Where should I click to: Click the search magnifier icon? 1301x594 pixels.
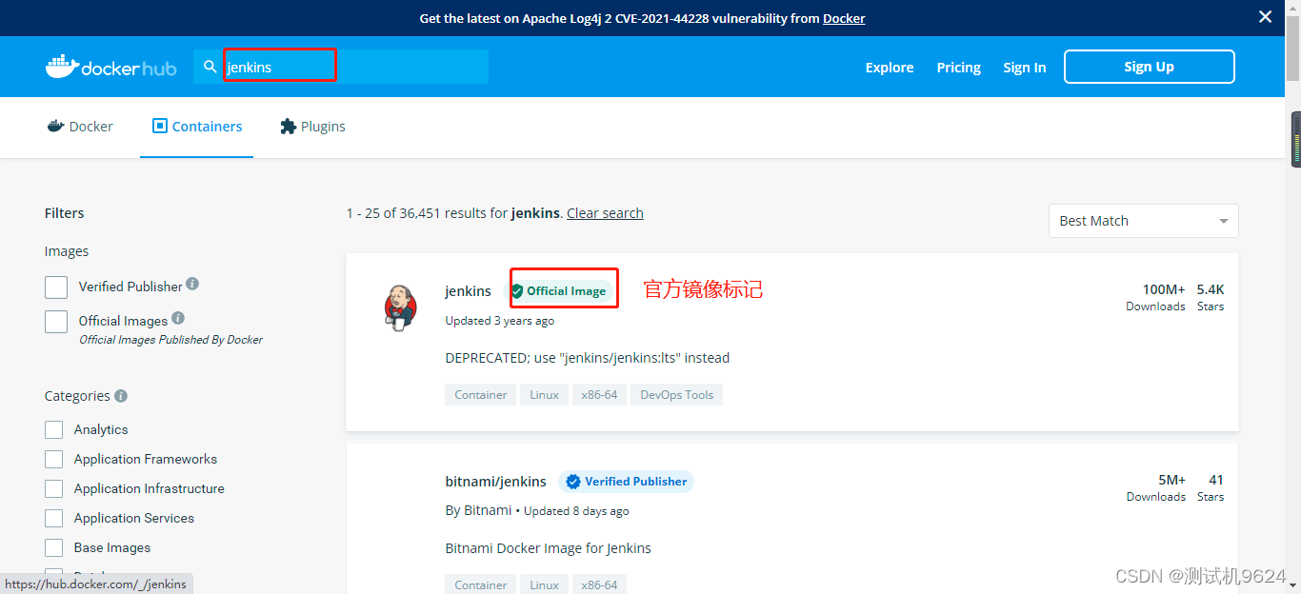tap(210, 67)
